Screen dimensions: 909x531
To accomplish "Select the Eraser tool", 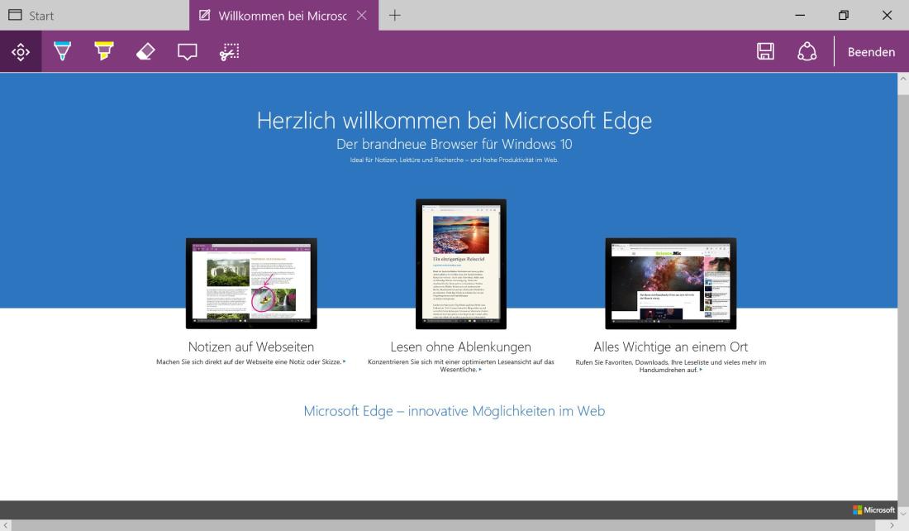I will [145, 52].
